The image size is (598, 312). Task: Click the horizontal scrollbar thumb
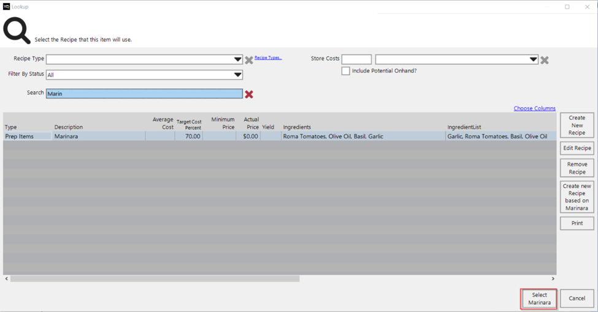tap(155, 279)
